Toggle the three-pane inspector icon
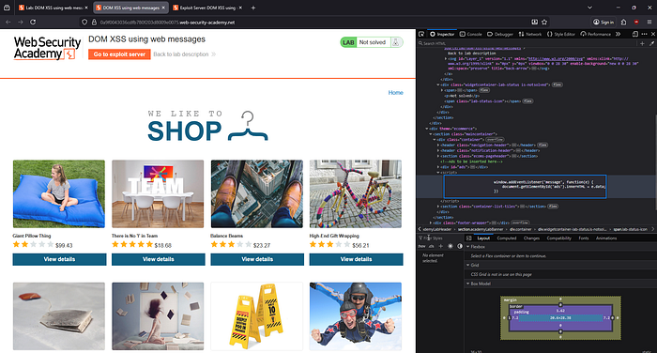 469,238
